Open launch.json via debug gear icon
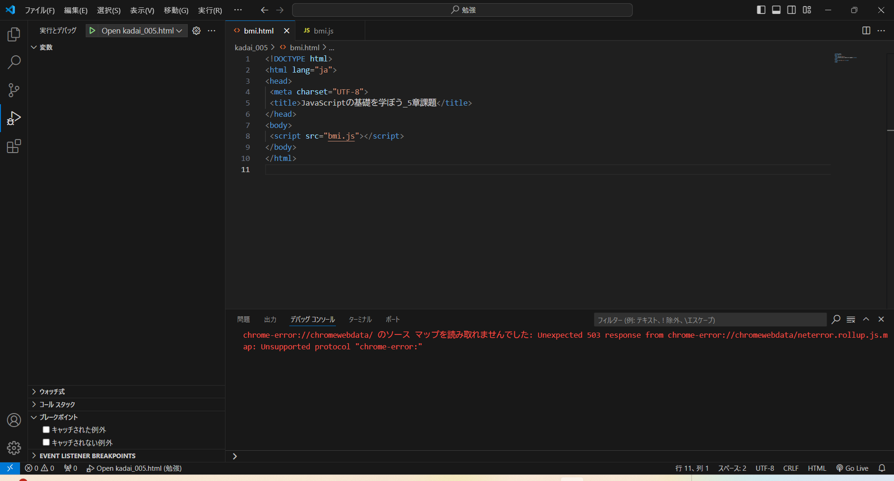The height and width of the screenshot is (481, 894). tap(197, 31)
